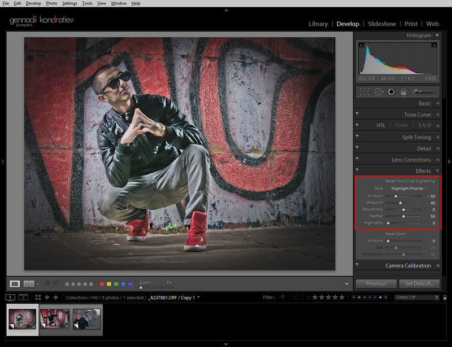Switch to the Print module

(x=411, y=24)
